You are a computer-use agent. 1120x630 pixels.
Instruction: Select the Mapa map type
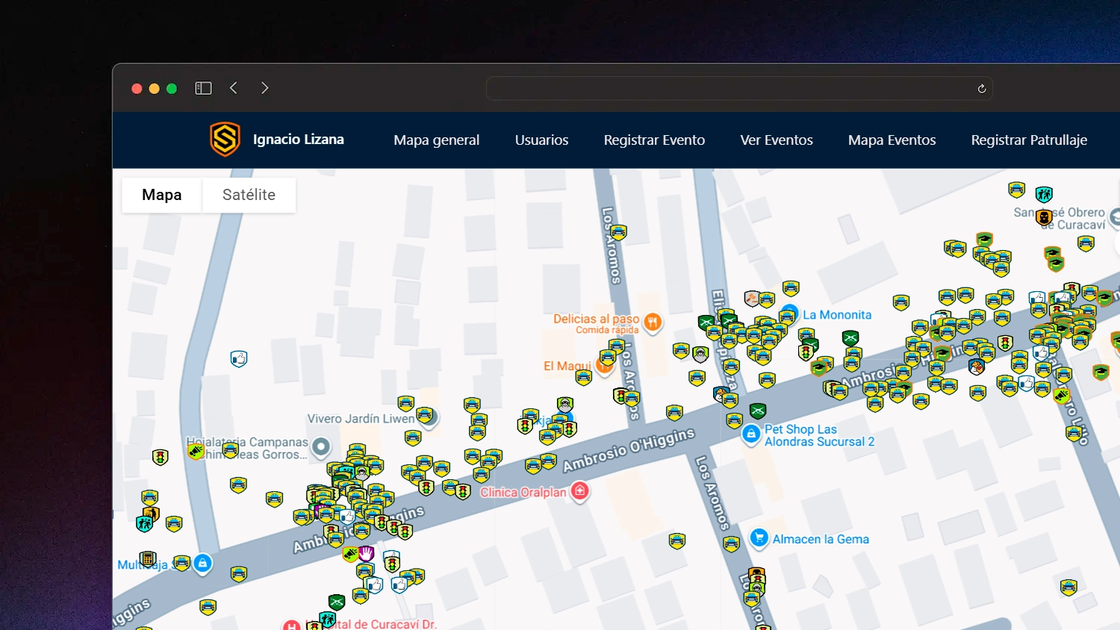point(162,195)
